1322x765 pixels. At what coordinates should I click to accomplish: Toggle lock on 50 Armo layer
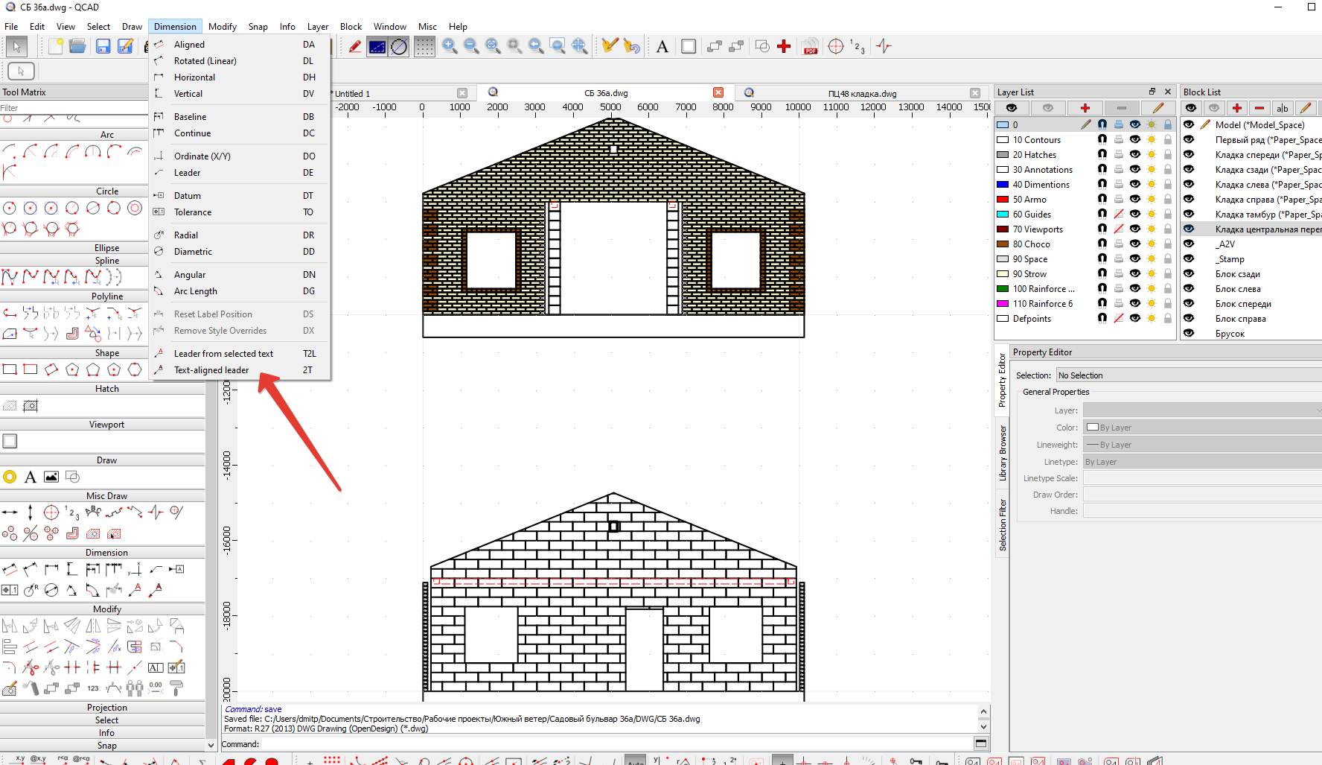point(1168,199)
